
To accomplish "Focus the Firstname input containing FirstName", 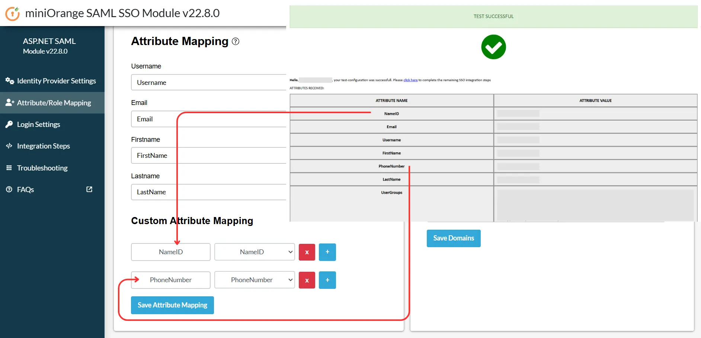I will (x=209, y=155).
